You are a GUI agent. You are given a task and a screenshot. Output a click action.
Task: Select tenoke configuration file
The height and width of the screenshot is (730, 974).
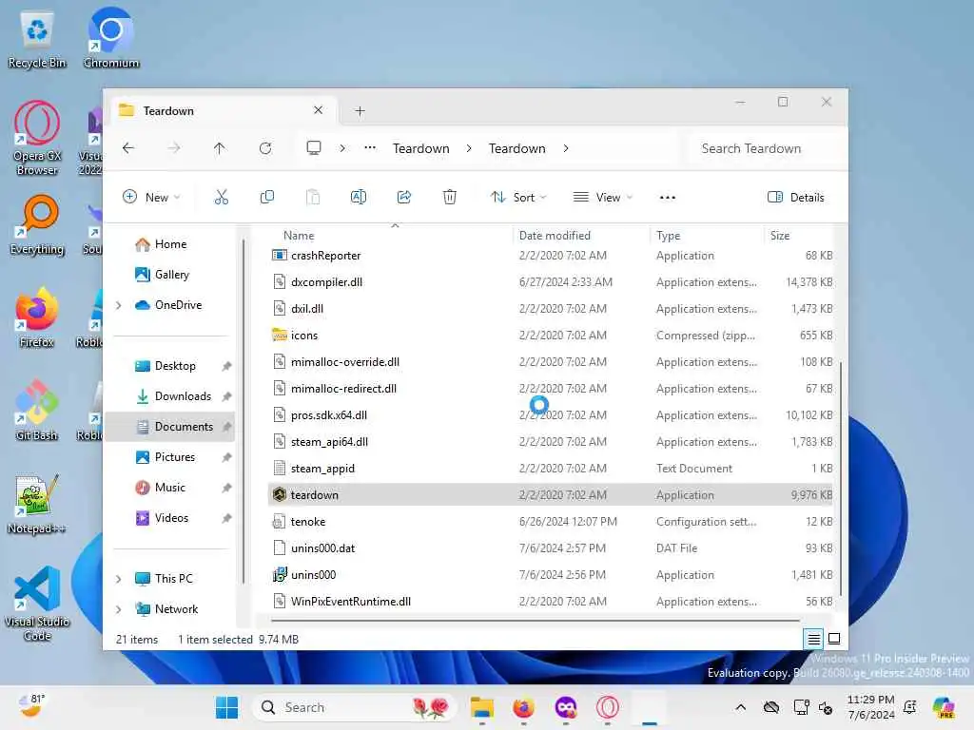tap(552, 522)
